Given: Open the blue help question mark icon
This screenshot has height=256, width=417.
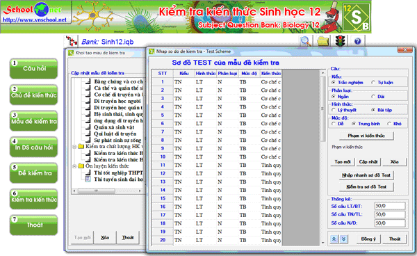Looking at the screenshot, I should coord(358,41).
